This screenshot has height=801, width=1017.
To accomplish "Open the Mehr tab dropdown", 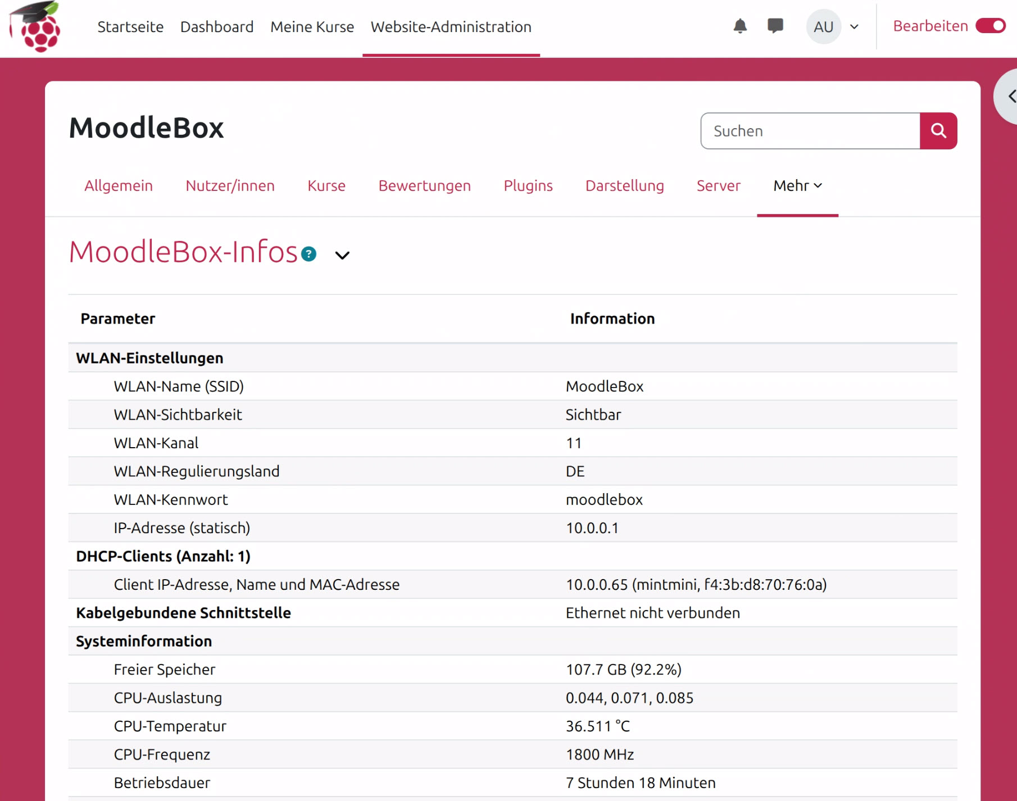I will point(797,186).
